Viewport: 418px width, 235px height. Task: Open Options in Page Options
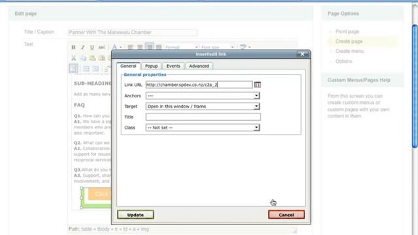click(344, 61)
